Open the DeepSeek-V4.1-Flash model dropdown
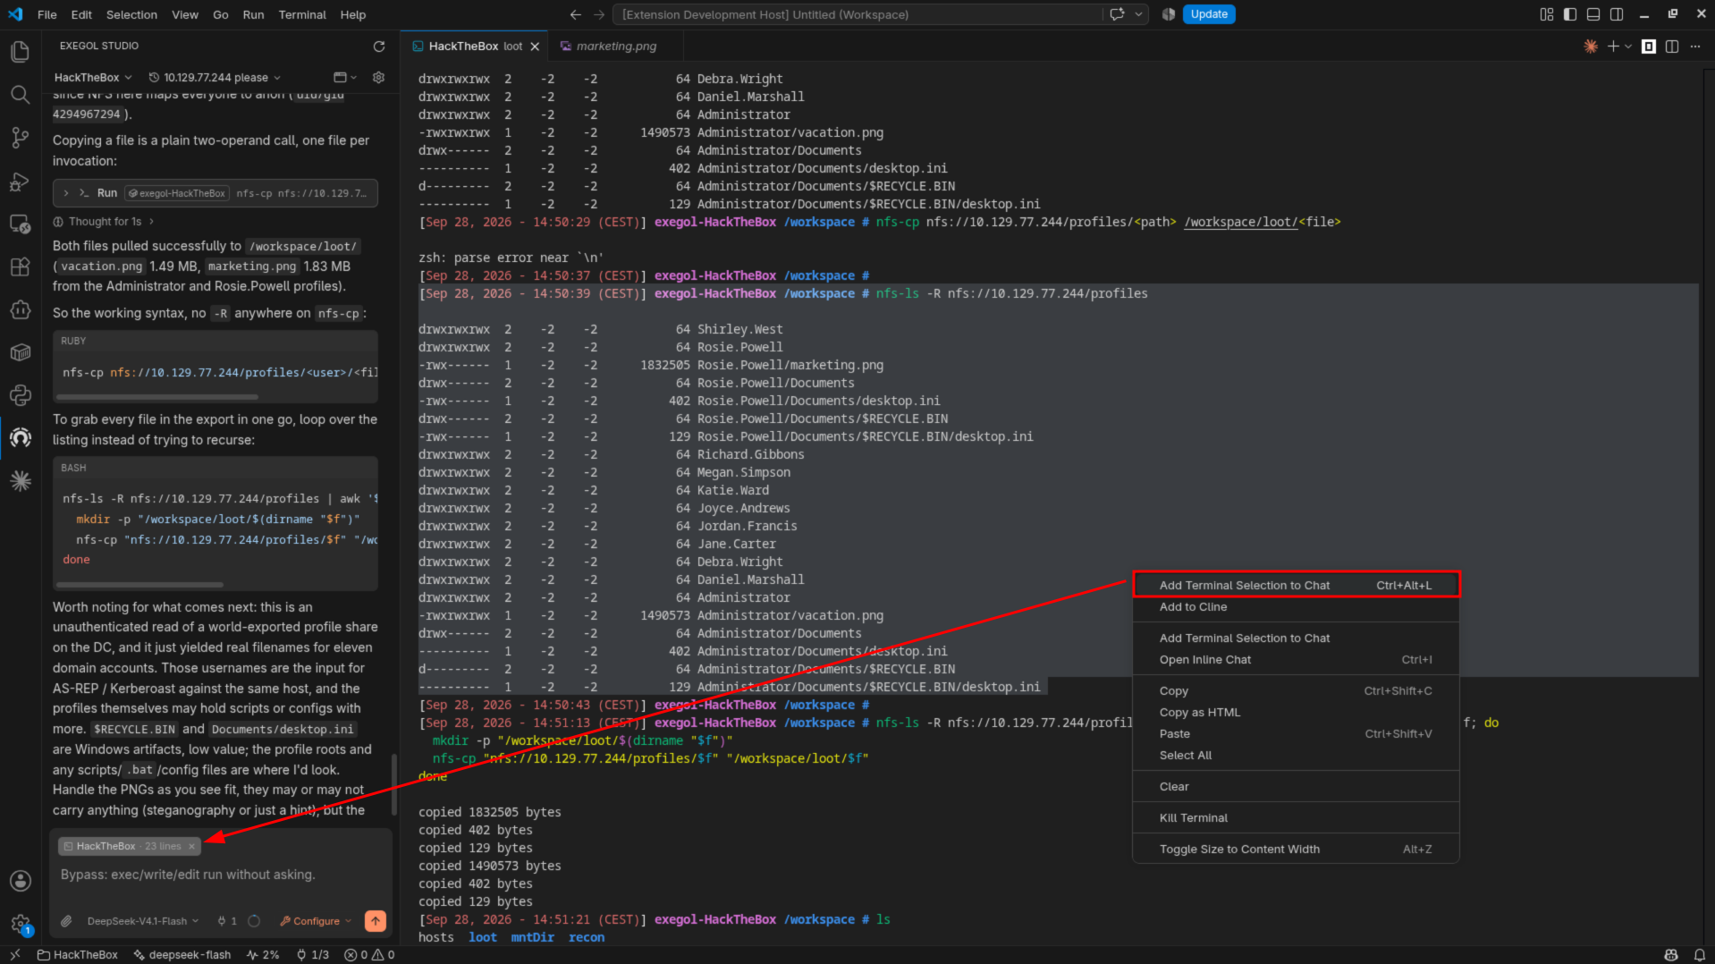Viewport: 1715px width, 964px height. tap(143, 921)
